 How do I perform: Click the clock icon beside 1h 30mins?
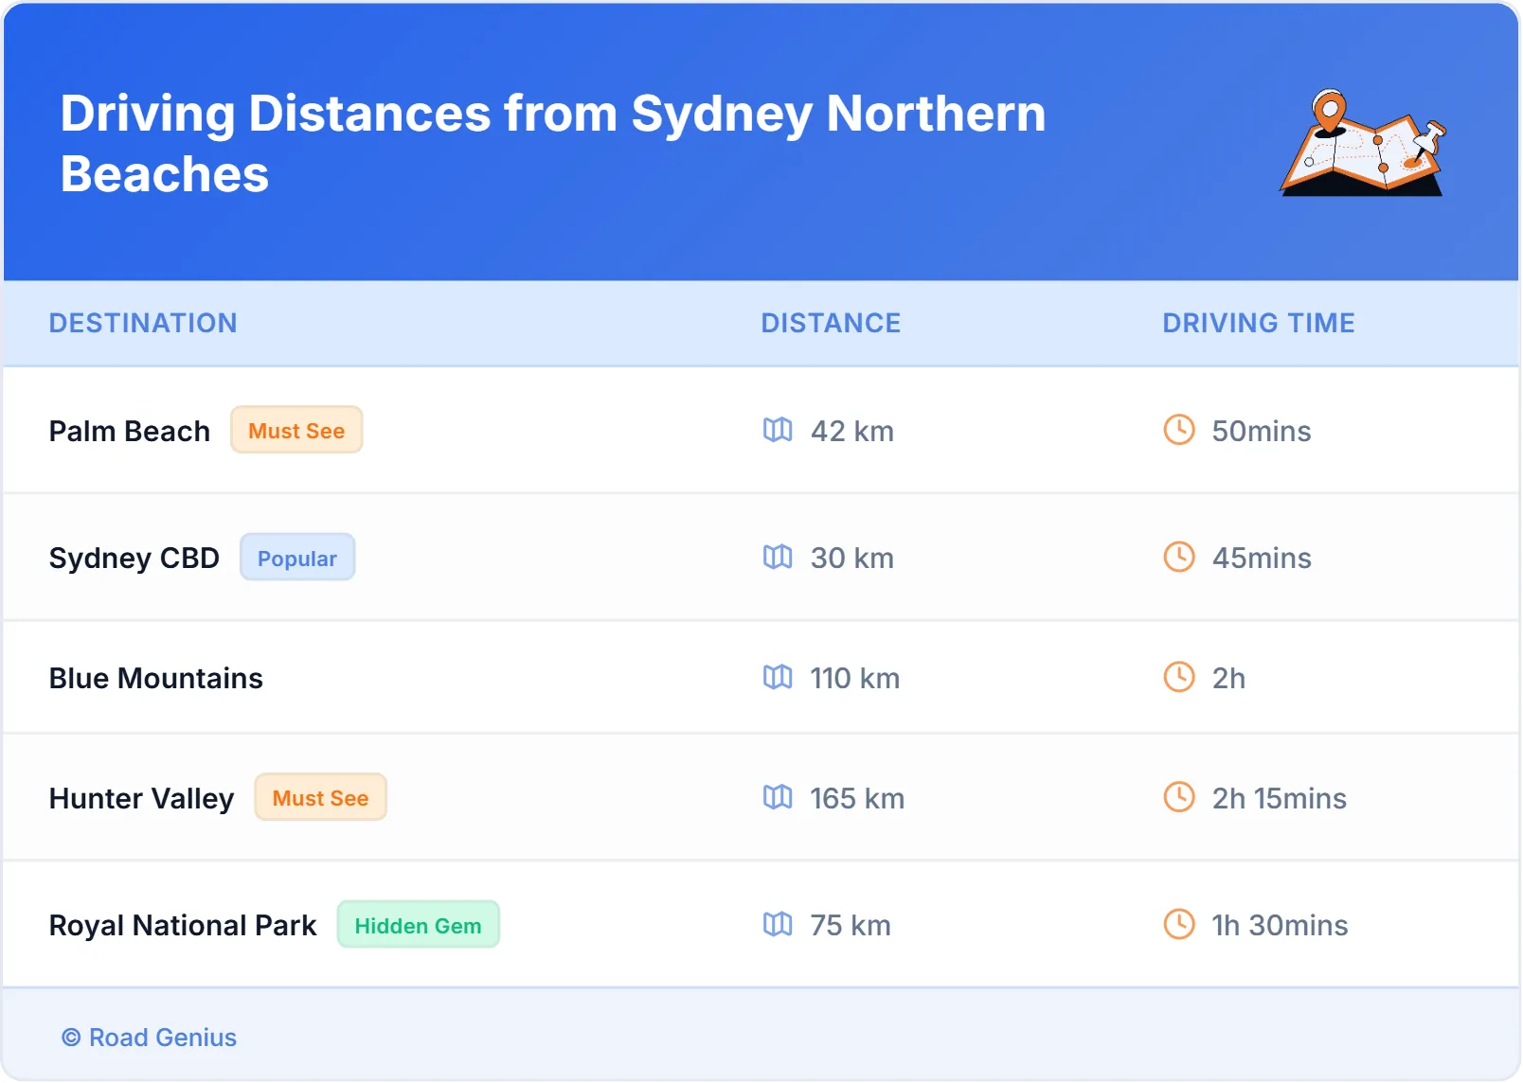click(1179, 924)
